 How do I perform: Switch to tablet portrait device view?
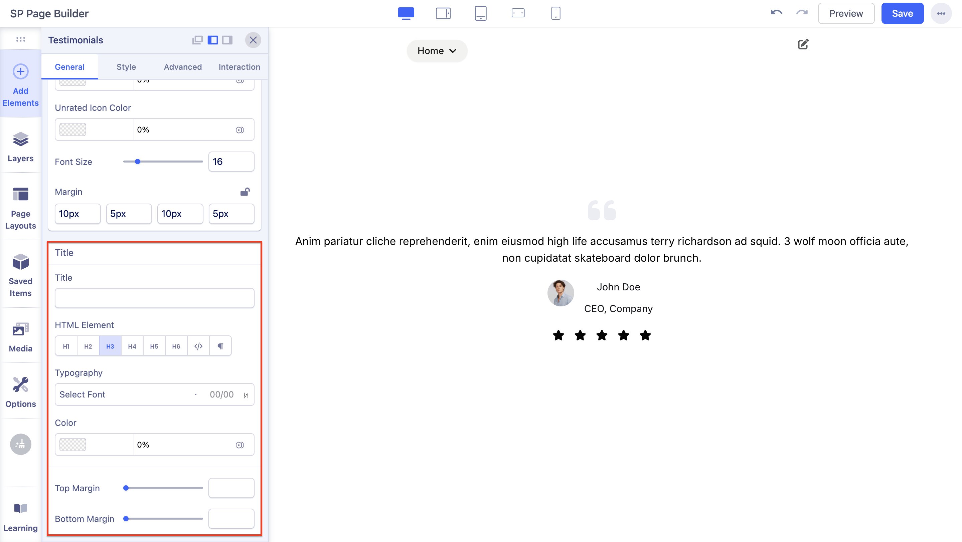(x=480, y=13)
